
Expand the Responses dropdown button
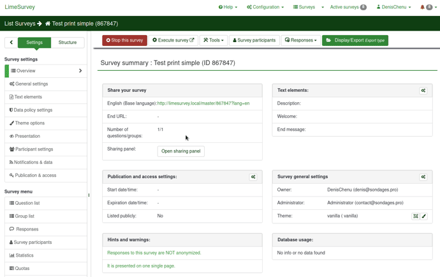(300, 40)
